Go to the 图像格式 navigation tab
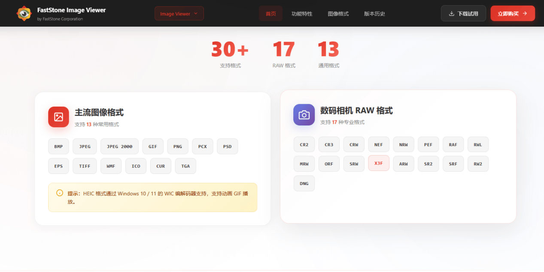The width and height of the screenshot is (544, 272). point(338,14)
